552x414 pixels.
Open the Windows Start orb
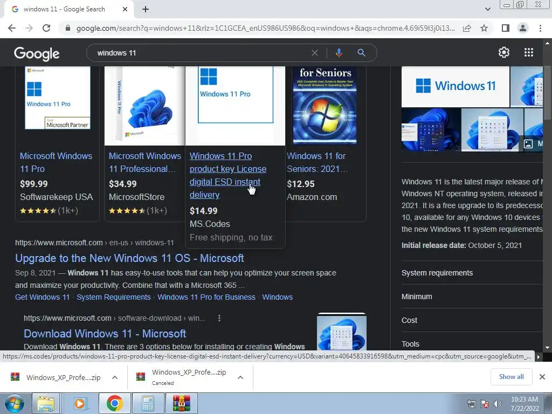click(15, 403)
